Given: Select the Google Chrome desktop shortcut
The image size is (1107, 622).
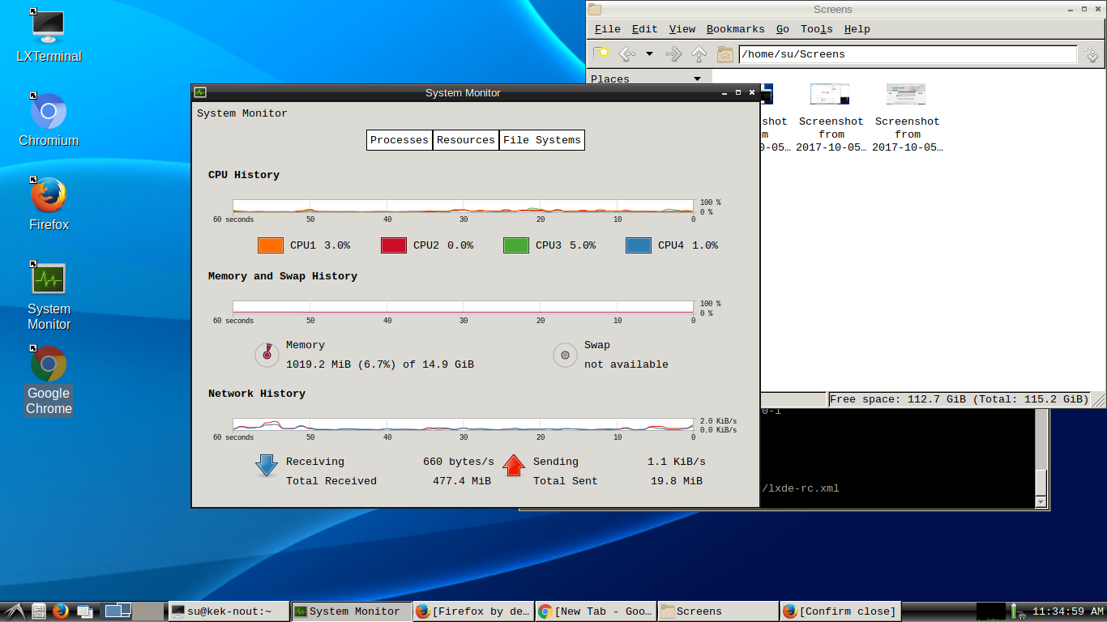Looking at the screenshot, I should pos(49,381).
